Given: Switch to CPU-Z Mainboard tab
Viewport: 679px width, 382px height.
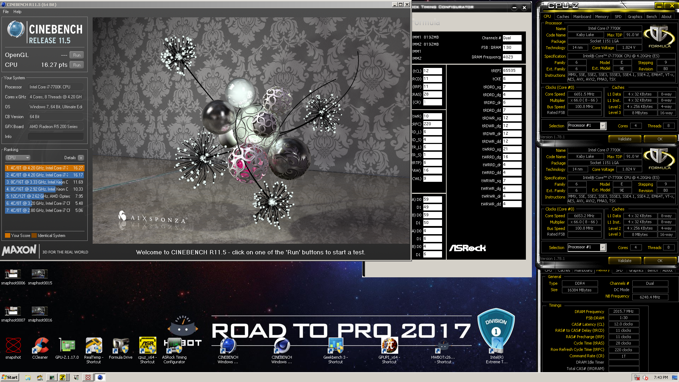Looking at the screenshot, I should [582, 17].
